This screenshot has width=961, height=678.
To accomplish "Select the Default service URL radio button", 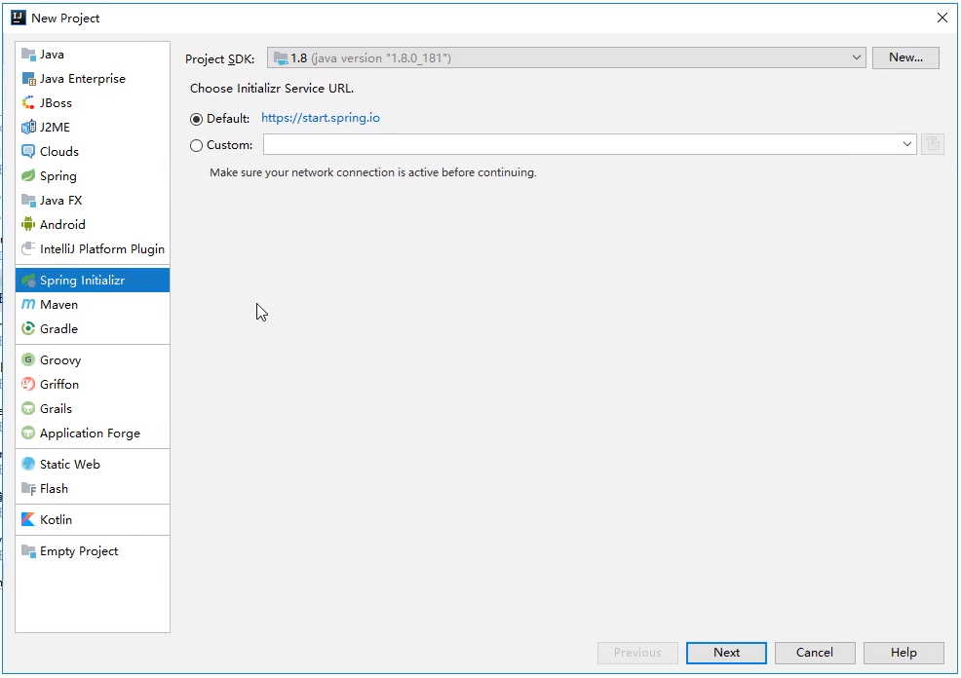I will coord(197,119).
